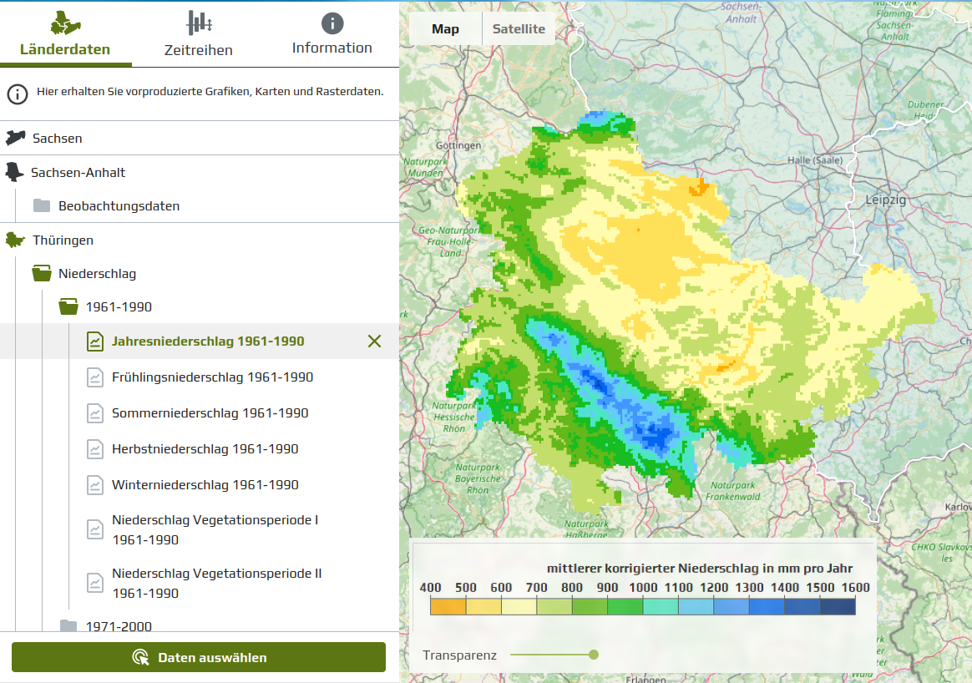Image resolution: width=972 pixels, height=683 pixels.
Task: Click the cursor icon in Daten auswählen
Action: pyautogui.click(x=141, y=657)
